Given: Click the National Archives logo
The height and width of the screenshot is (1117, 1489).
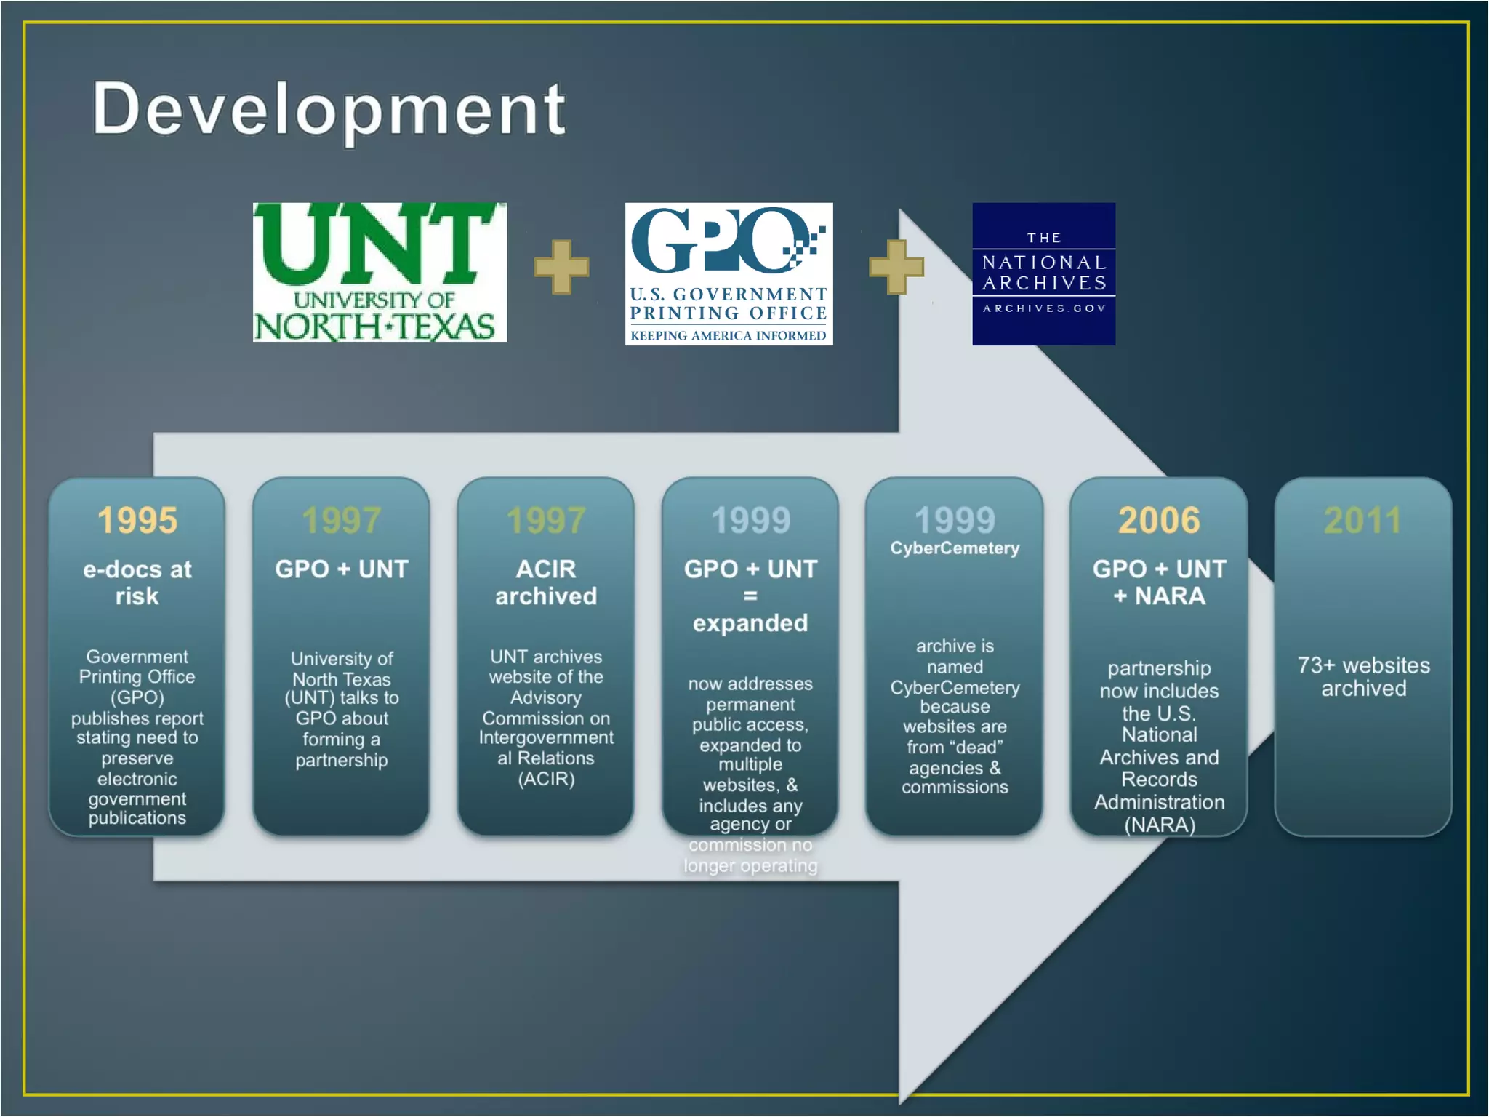Looking at the screenshot, I should [1043, 273].
